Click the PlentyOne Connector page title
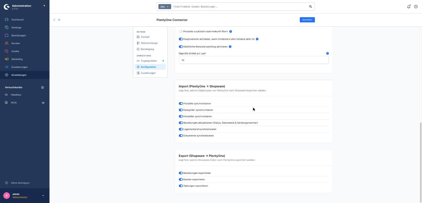The image size is (422, 203). pos(172,20)
